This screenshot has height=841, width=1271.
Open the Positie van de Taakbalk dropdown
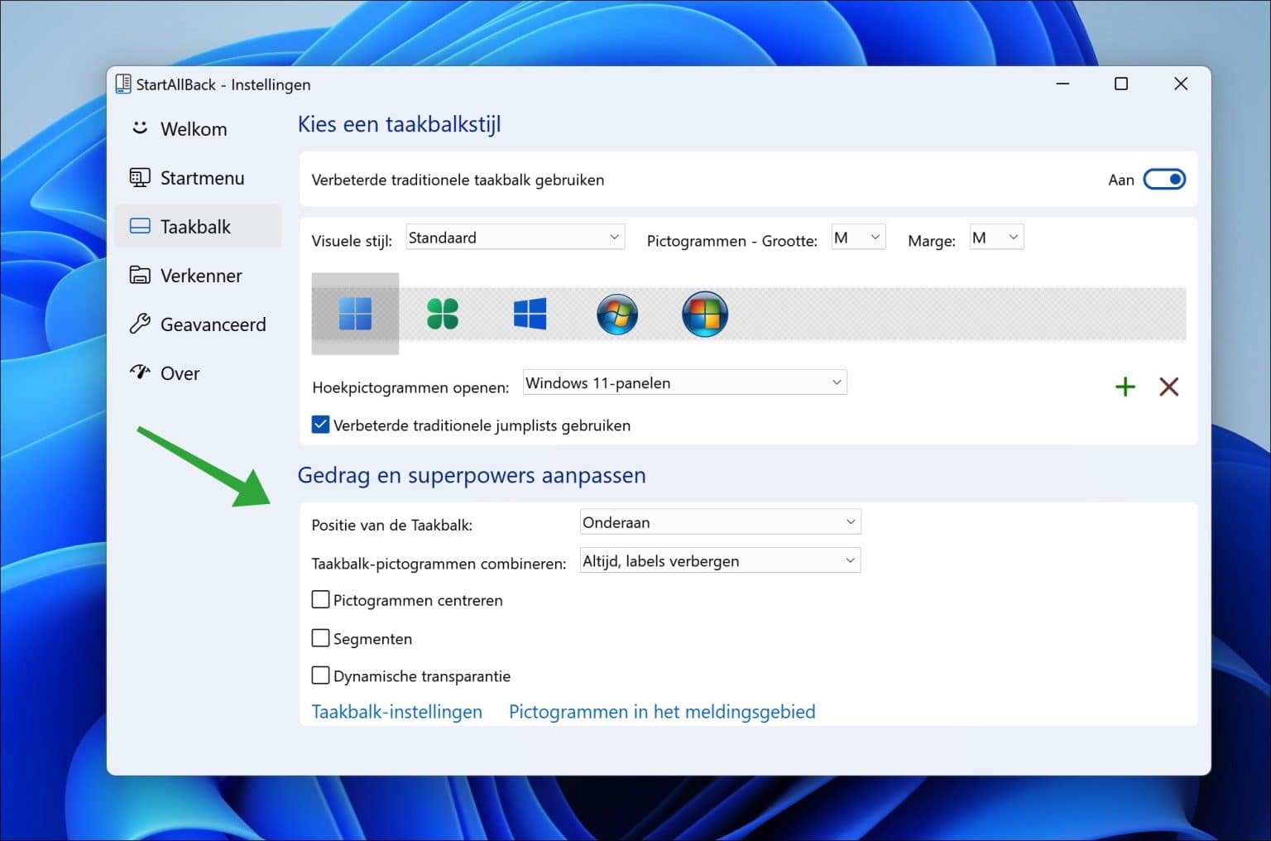[719, 521]
